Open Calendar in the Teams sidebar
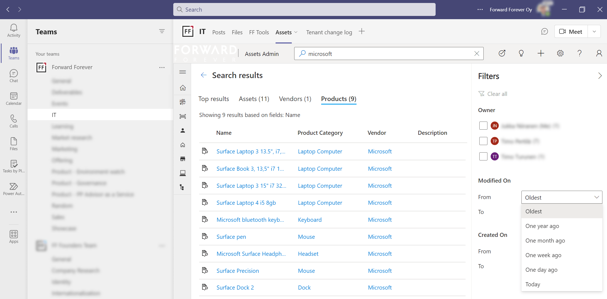Viewport: 607px width, 299px height. [13, 99]
